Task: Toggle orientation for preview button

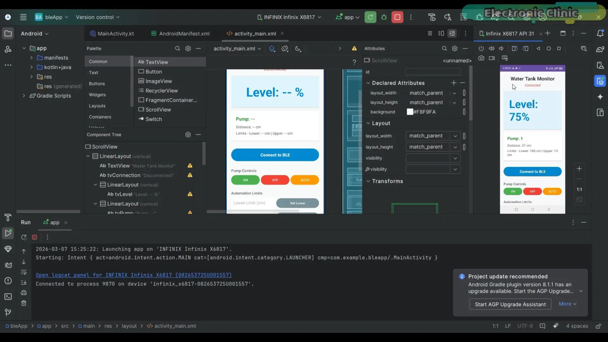Action: (x=285, y=48)
